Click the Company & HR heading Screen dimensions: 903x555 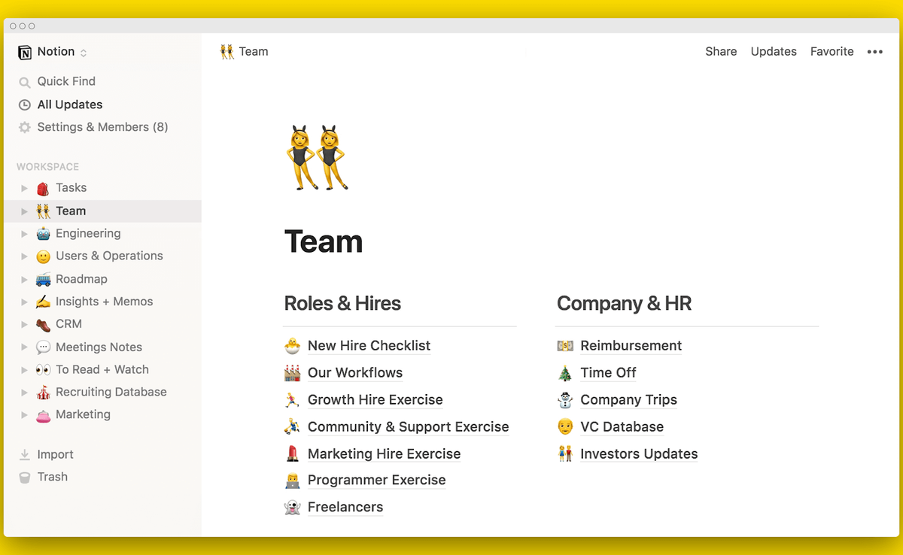click(624, 304)
